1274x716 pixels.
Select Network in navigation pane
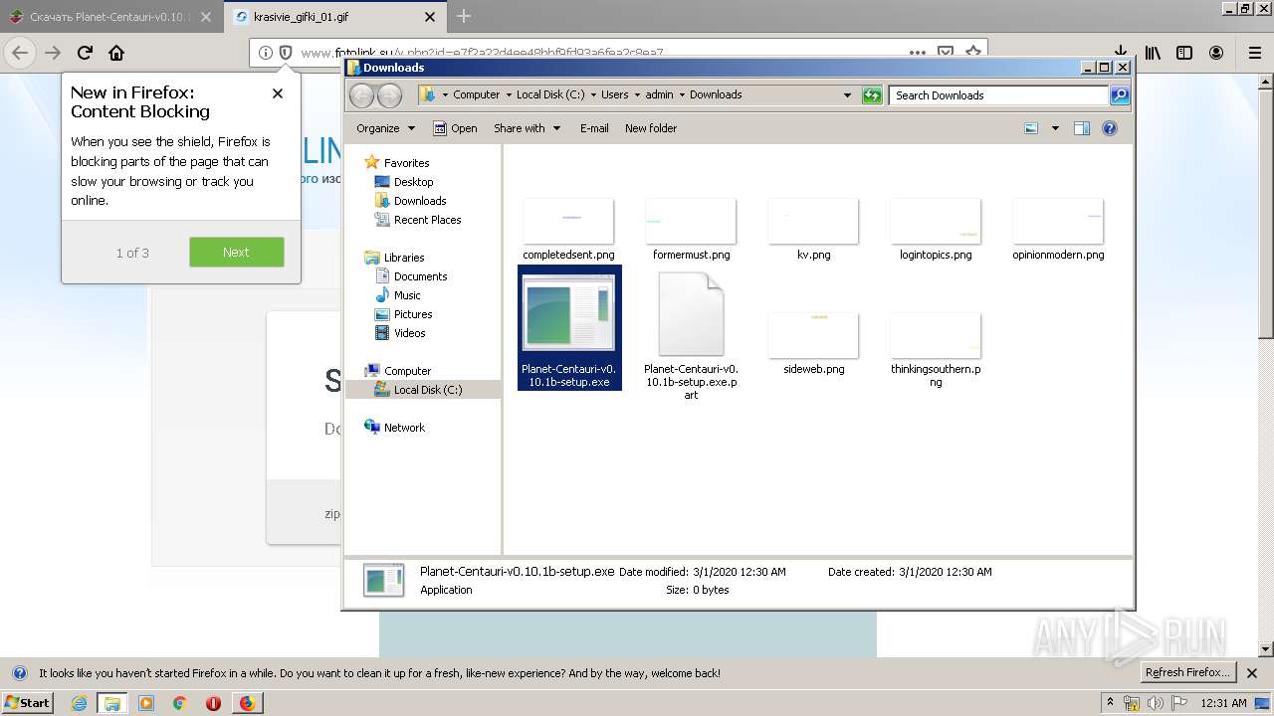click(395, 428)
